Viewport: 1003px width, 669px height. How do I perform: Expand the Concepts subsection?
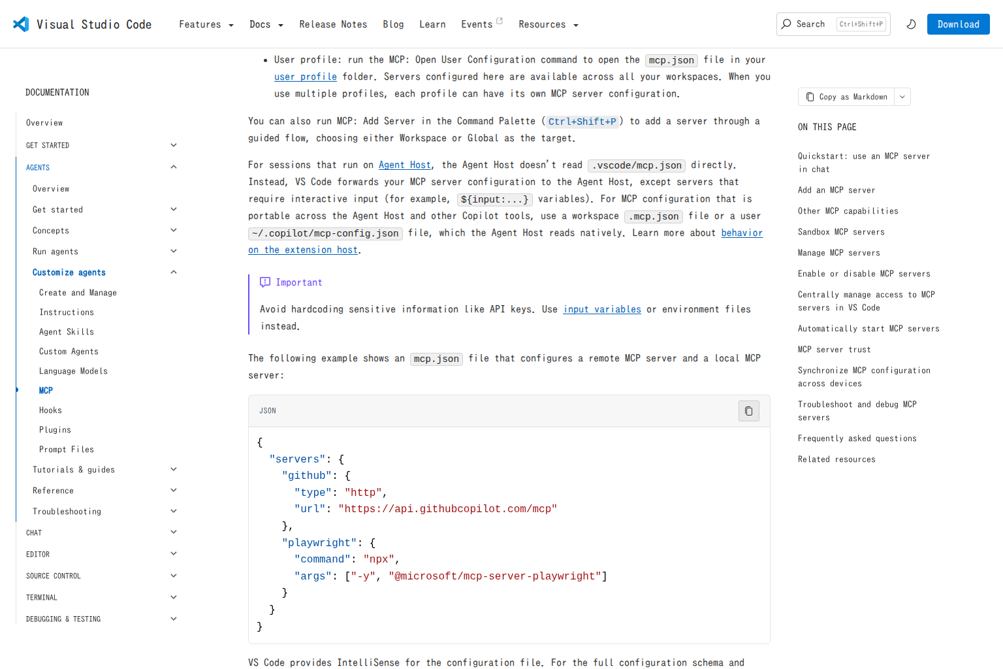pos(174,230)
